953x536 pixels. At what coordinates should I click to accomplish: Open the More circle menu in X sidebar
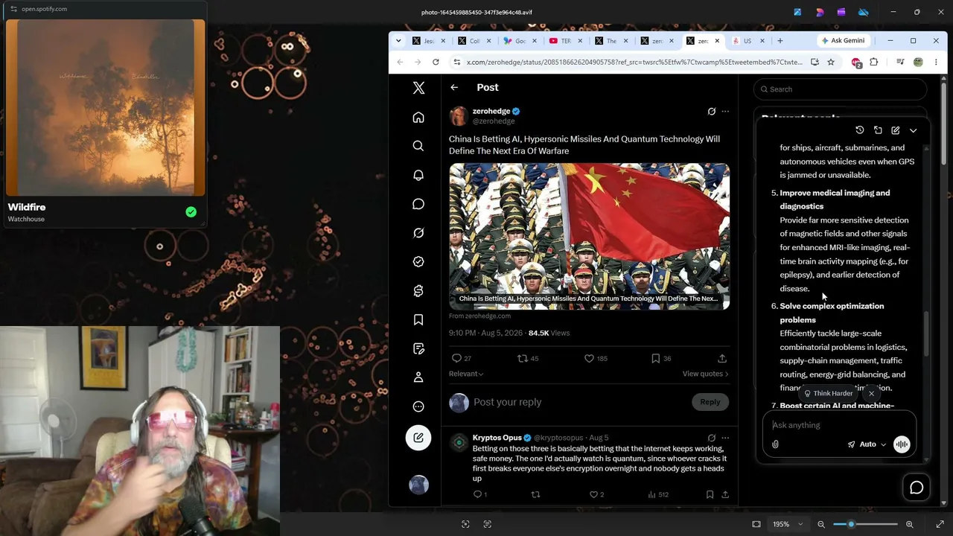(418, 406)
